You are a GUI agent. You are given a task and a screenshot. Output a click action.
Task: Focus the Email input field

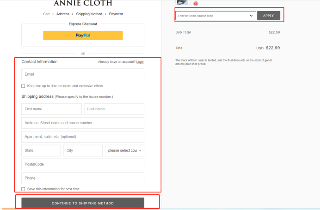click(83, 74)
